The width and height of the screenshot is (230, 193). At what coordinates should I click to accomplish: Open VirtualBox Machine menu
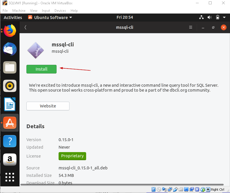coord(19,11)
